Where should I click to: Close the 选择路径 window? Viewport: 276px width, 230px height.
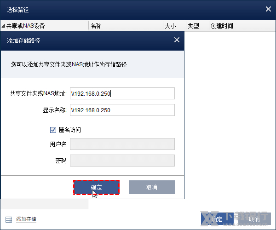(269, 9)
